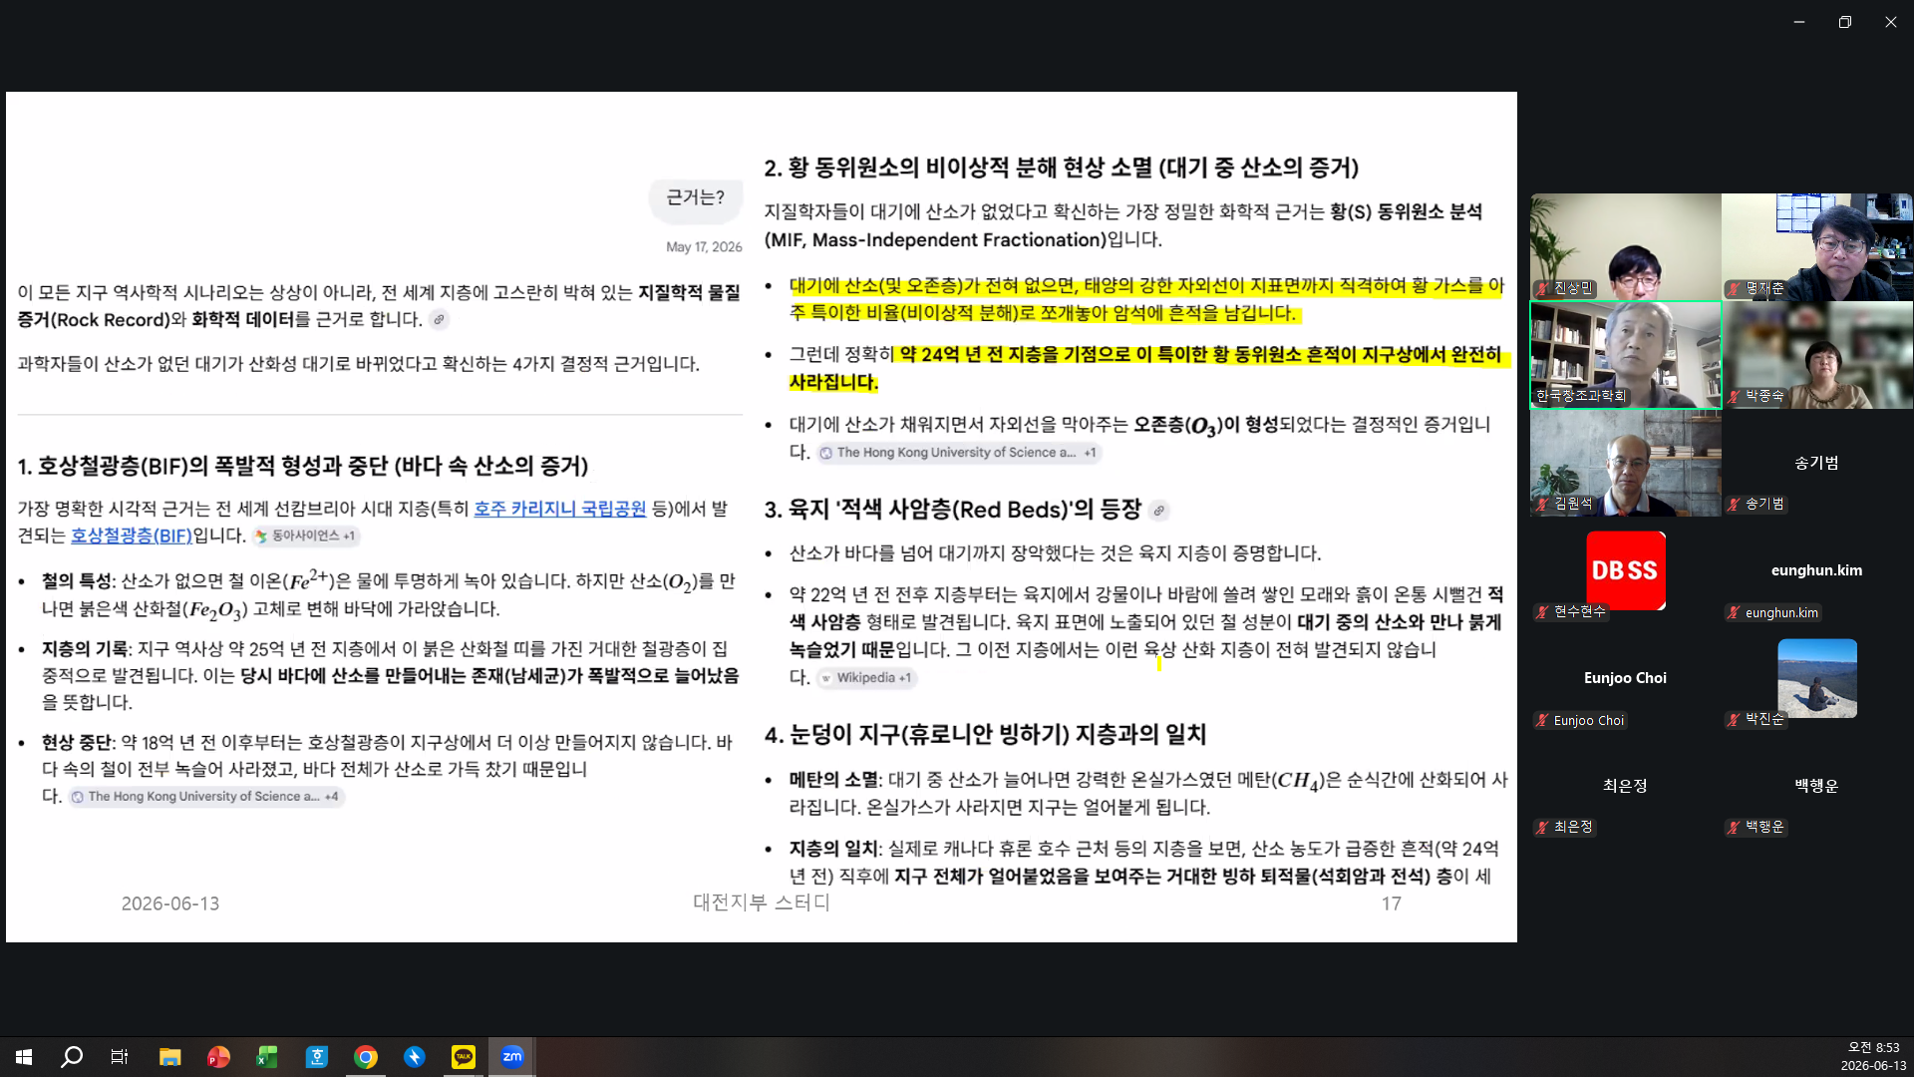The image size is (1914, 1077).
Task: Select 김원석 participant video tile
Action: [x=1626, y=463]
